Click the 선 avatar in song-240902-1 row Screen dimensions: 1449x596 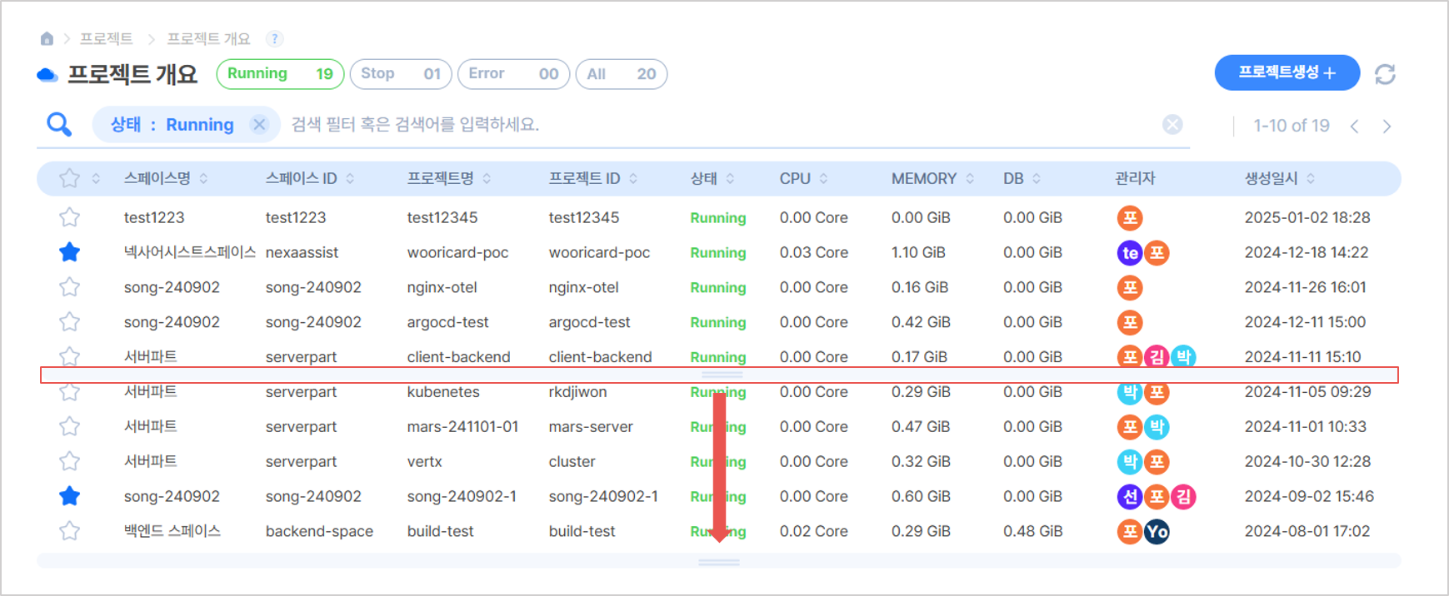1130,497
